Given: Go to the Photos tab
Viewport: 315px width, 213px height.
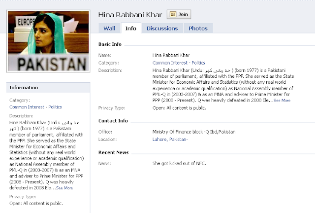Looking at the screenshot, I should tap(198, 28).
